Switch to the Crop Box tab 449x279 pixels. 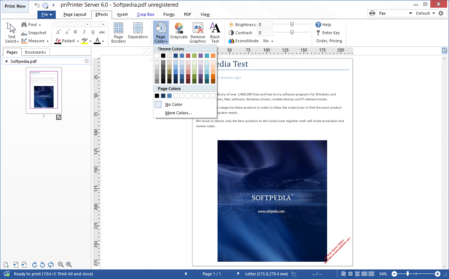click(146, 15)
